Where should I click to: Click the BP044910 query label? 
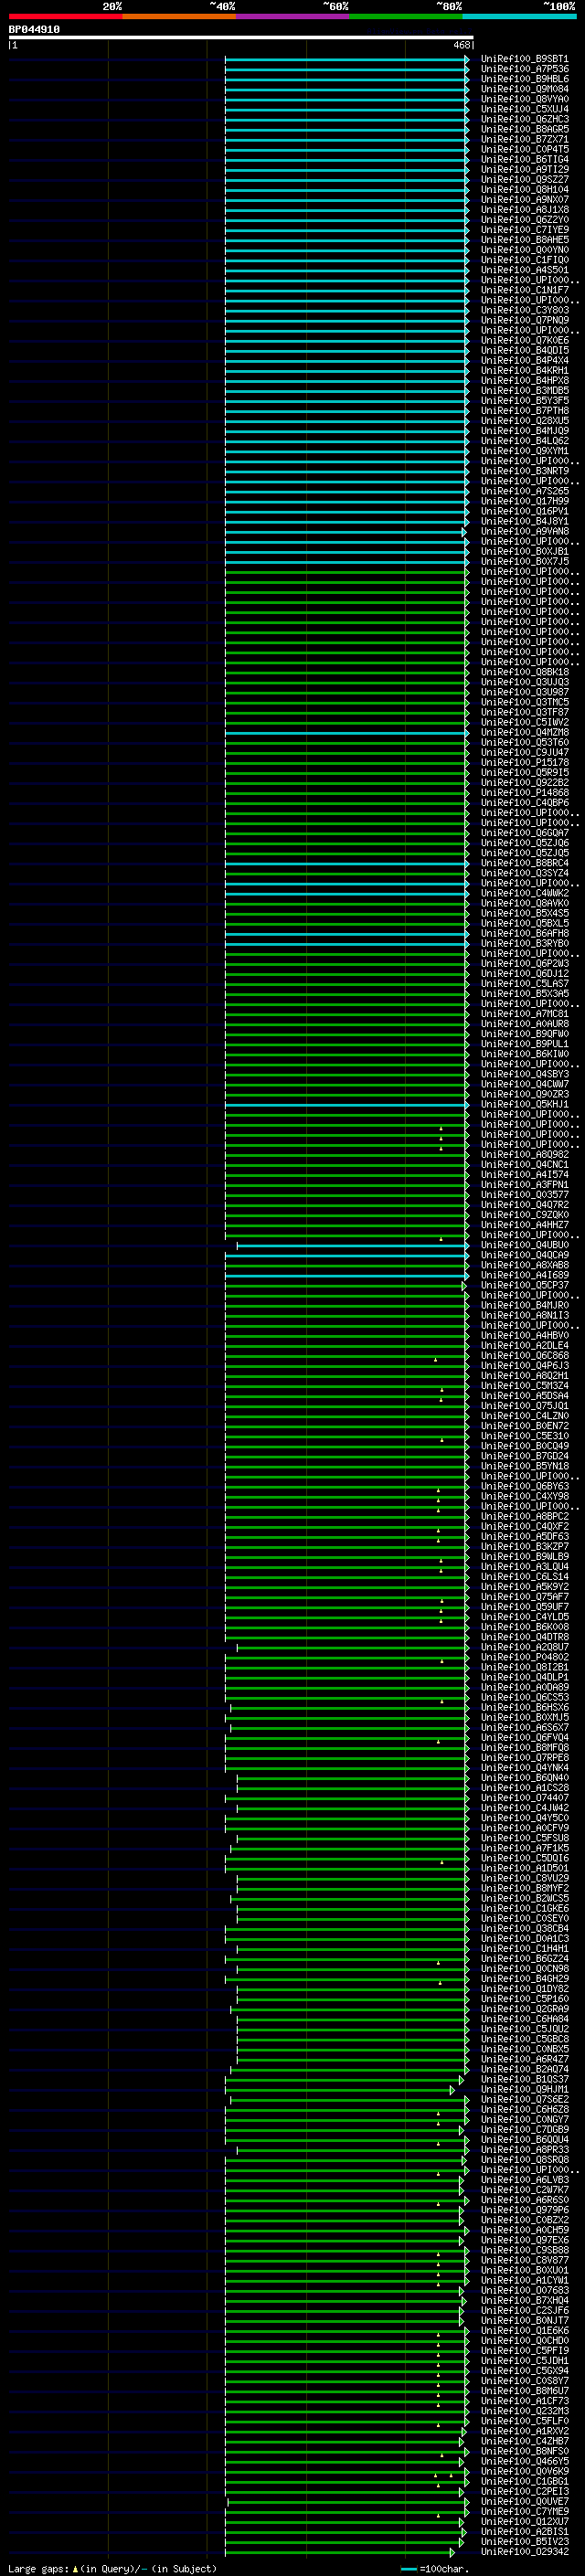pyautogui.click(x=34, y=30)
